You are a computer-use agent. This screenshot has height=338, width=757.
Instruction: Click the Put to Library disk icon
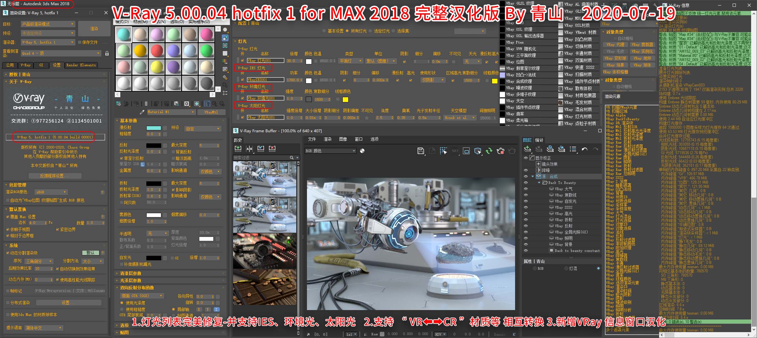tap(176, 104)
